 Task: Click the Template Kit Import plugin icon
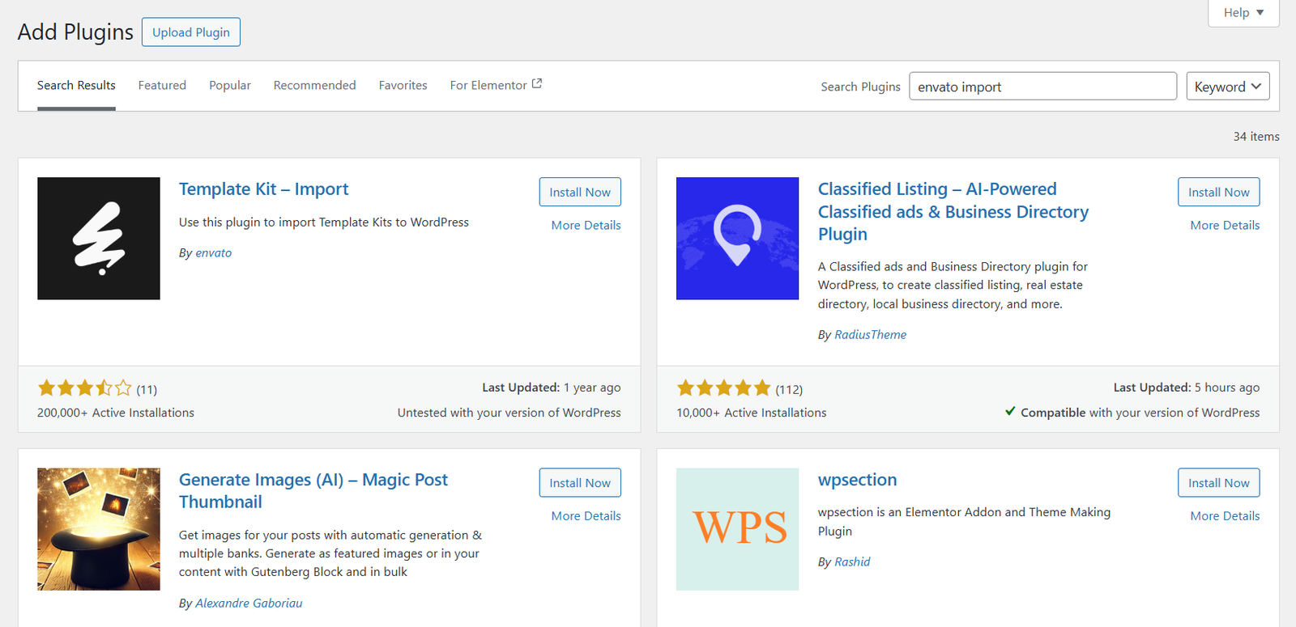click(99, 239)
